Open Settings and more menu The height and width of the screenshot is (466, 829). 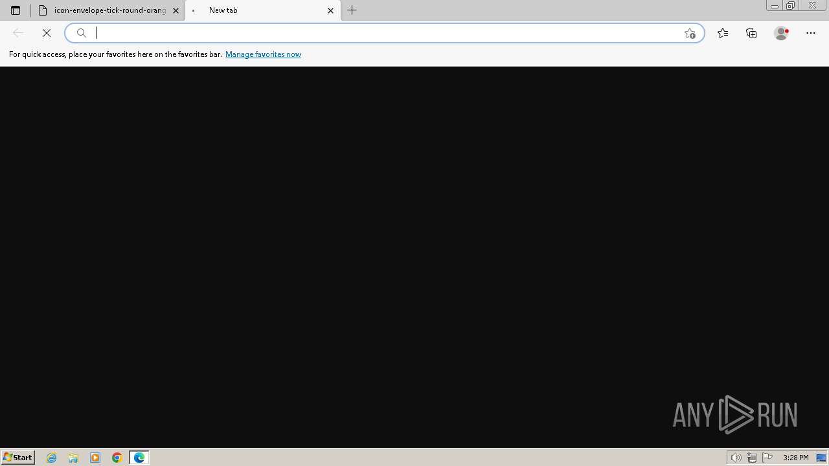[811, 33]
